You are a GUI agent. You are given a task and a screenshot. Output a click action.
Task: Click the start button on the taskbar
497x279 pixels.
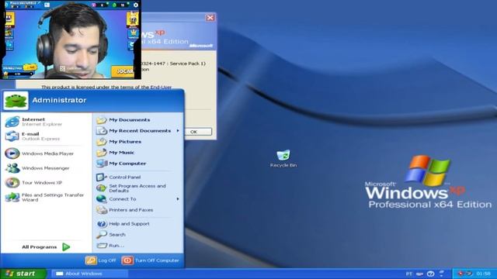tap(23, 274)
